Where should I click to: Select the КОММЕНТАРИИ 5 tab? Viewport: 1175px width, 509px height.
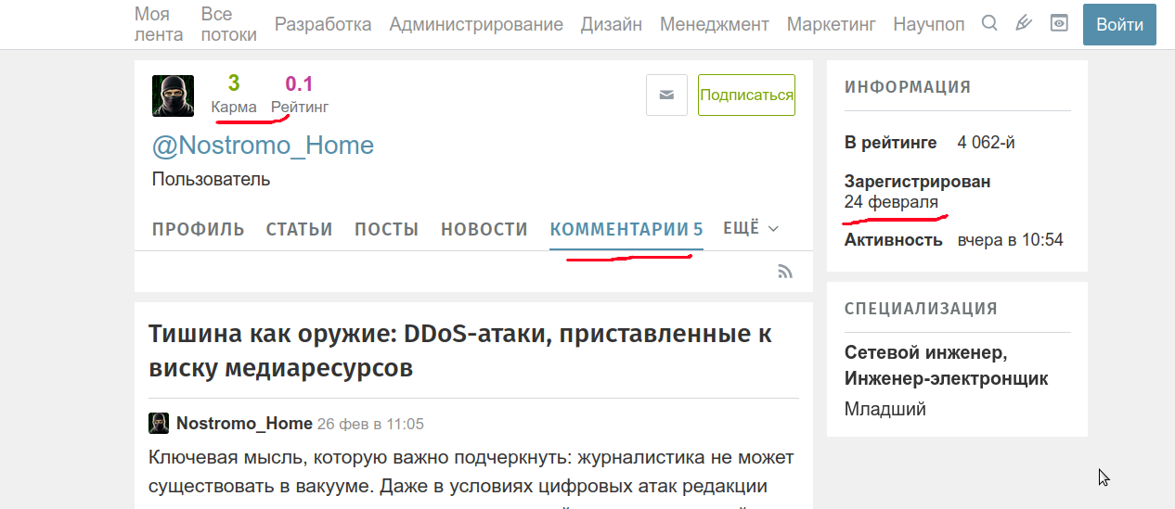click(x=626, y=229)
